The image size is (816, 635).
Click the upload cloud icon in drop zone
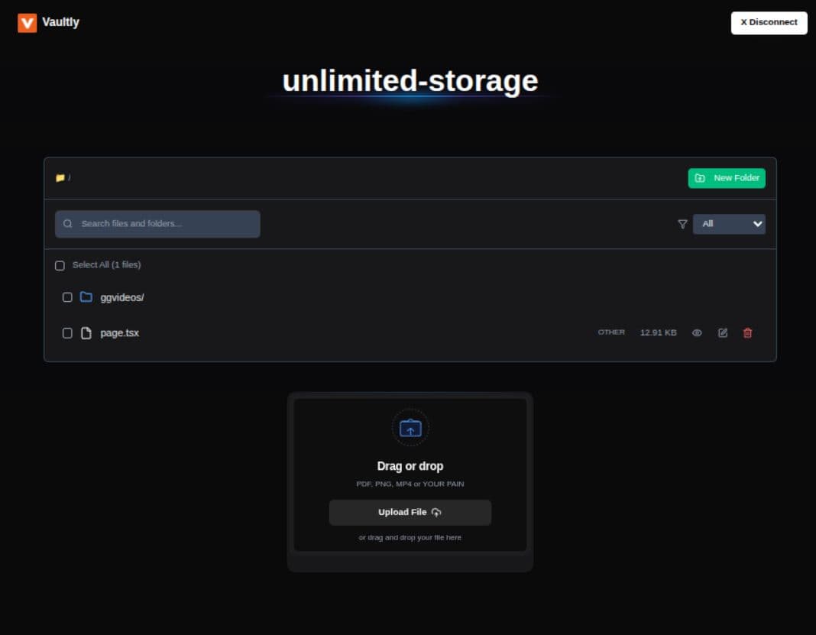coord(410,427)
